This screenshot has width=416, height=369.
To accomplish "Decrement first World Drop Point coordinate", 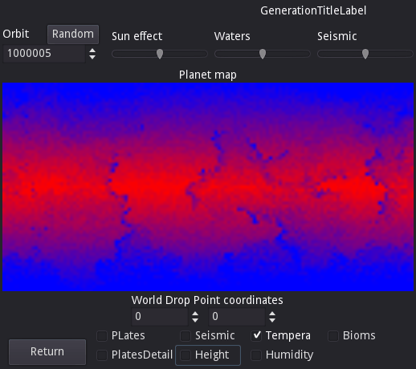I will (x=195, y=320).
